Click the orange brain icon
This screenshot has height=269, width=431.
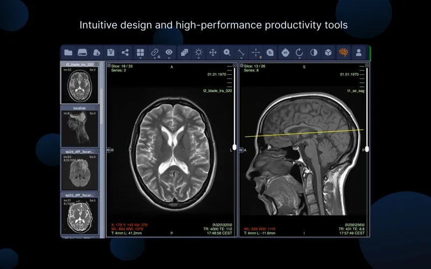(x=343, y=52)
